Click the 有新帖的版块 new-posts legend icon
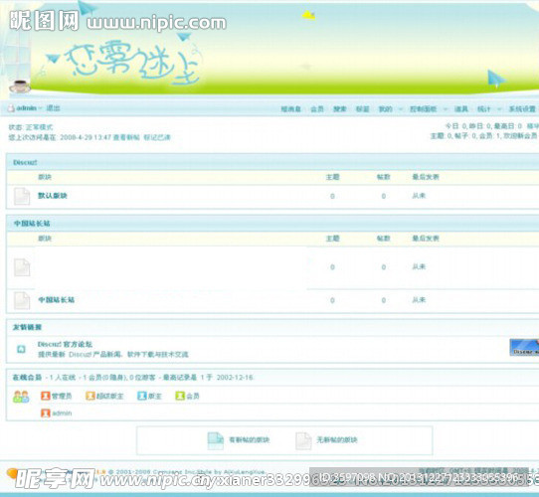 pyautogui.click(x=216, y=440)
